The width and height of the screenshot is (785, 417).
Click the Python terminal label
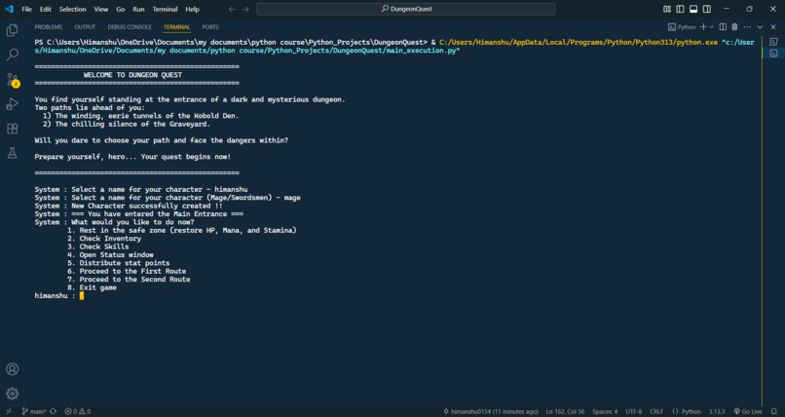(x=682, y=27)
